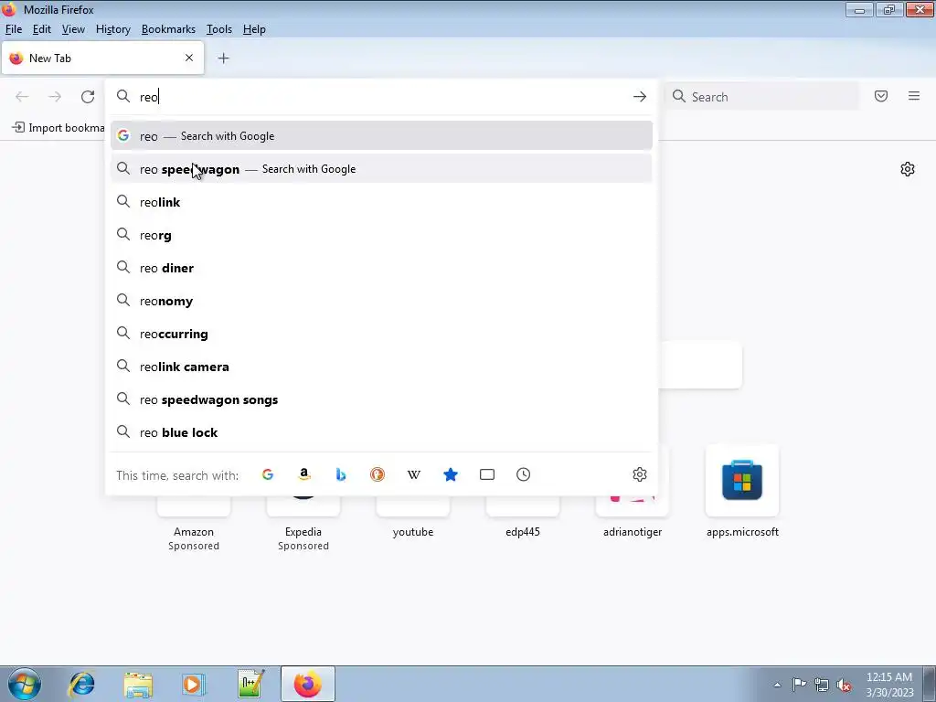This screenshot has width=936, height=702.
Task: Click the Go arrow in address bar
Action: coord(639,97)
